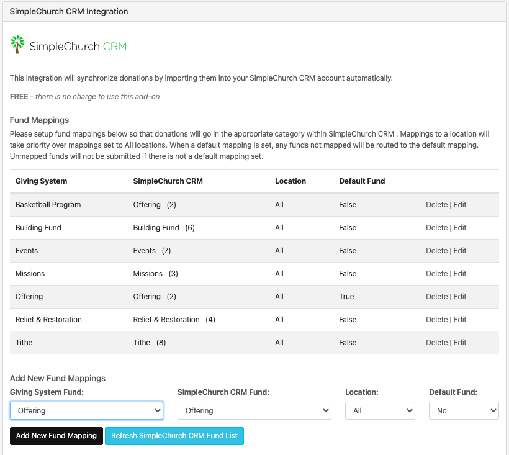Open the Giving System Fund dropdown

(87, 410)
